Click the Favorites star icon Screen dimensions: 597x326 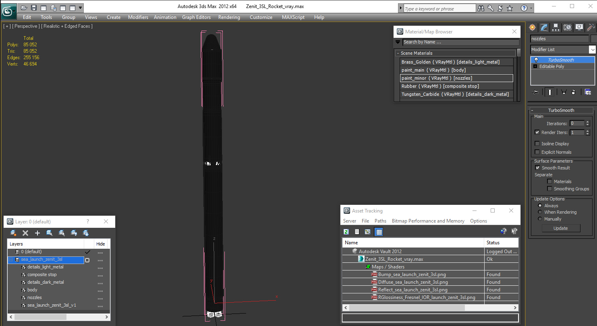coord(510,8)
